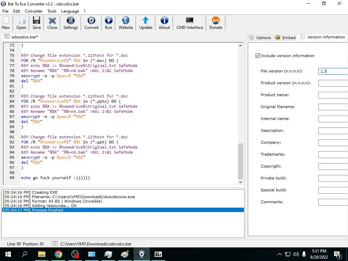
Task: Open the Language menu
Action: pyautogui.click(x=70, y=11)
